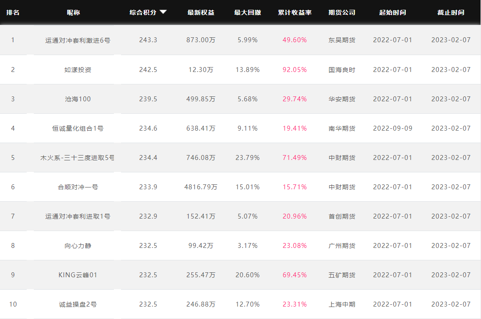This screenshot has width=481, height=319.
Task: Select drawdown value 23.79%
Action: tap(247, 158)
